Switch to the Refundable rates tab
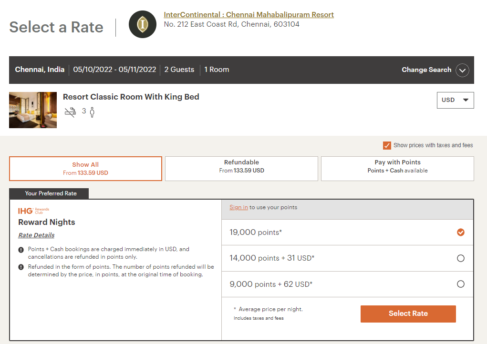The height and width of the screenshot is (344, 487). [x=241, y=169]
